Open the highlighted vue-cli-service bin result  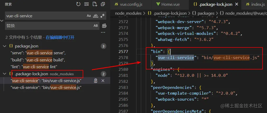[x=46, y=80]
